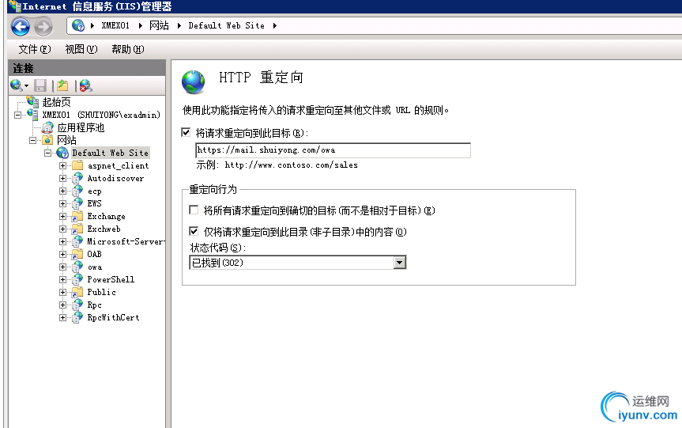
Task: Open the 帮助(H) menu
Action: tap(128, 49)
